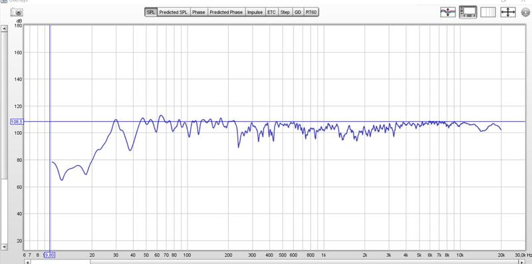Show the Predicted Phase overlay tab
Image resolution: width=532 pixels, height=264 pixels.
click(x=226, y=12)
